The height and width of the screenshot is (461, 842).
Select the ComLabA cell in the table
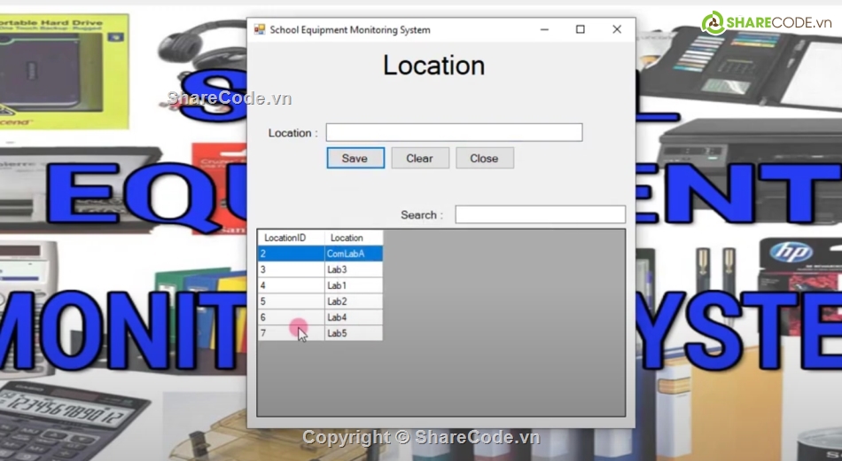click(x=353, y=254)
